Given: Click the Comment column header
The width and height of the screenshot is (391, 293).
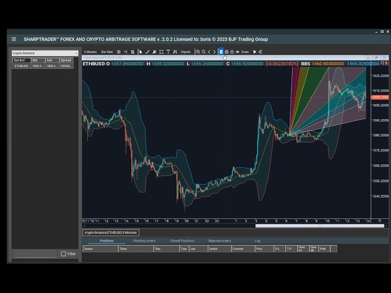Looking at the screenshot, I should click(243, 248).
